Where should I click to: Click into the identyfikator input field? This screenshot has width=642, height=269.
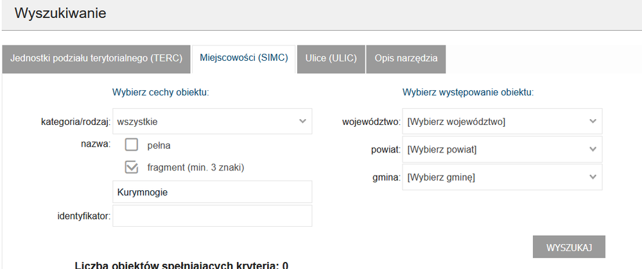tap(212, 216)
